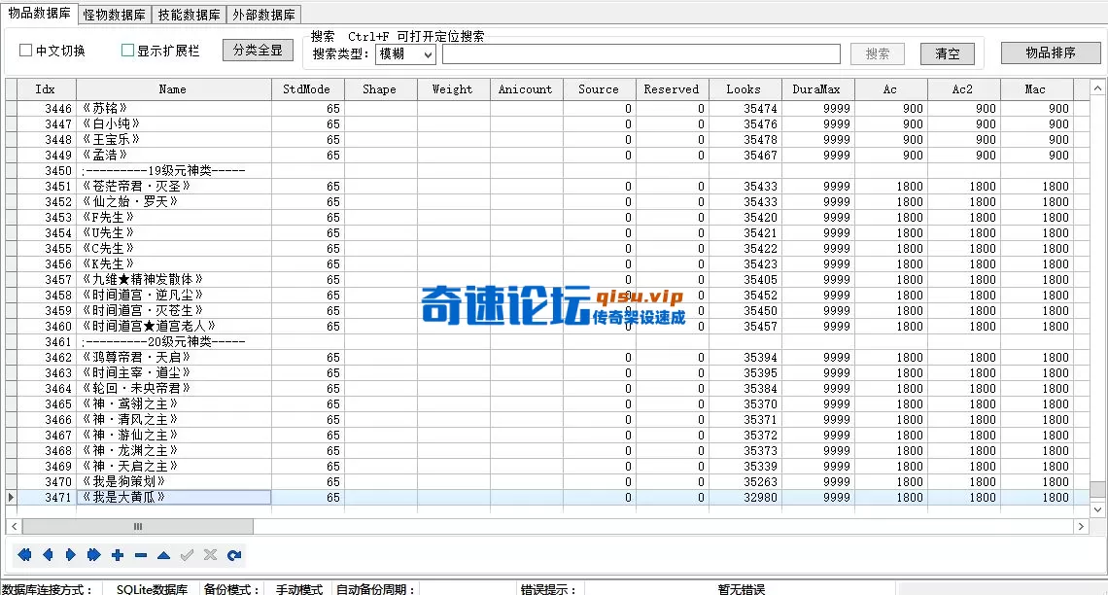
Task: Enable the 中文切换 checkbox
Action: click(x=25, y=50)
